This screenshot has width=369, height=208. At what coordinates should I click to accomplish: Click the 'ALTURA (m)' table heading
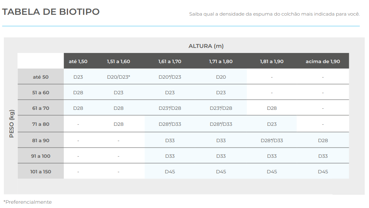(x=206, y=46)
